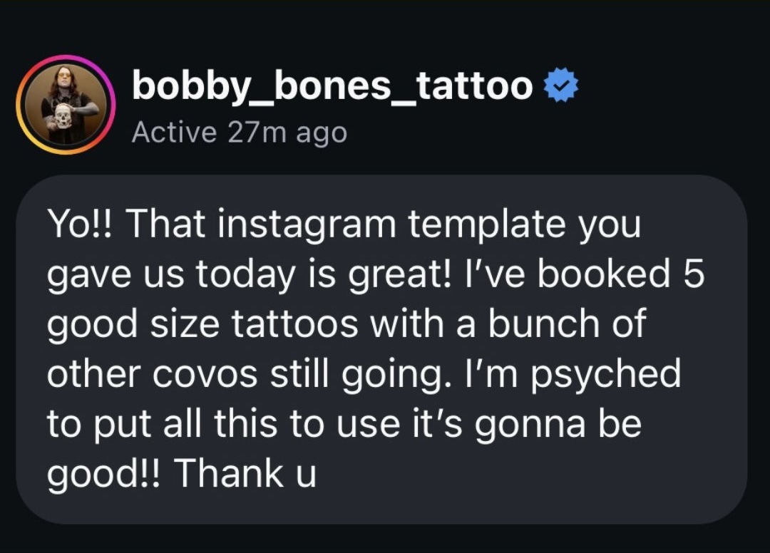The height and width of the screenshot is (553, 770).
Task: Click the 'Active 27m ago' status
Action: pos(239,133)
